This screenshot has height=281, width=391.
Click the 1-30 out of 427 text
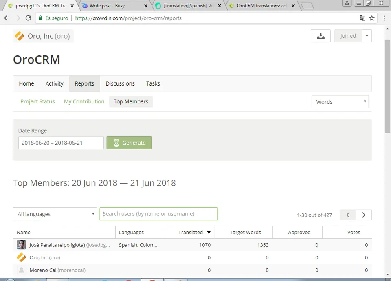[314, 215]
